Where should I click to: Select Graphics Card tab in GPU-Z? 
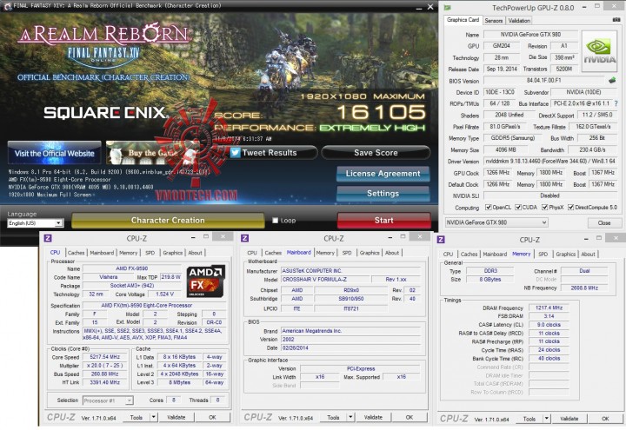click(463, 19)
